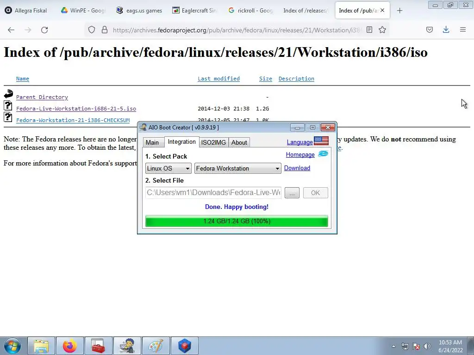Sort listing by Last modified link
This screenshot has width=474, height=355.
218,79
